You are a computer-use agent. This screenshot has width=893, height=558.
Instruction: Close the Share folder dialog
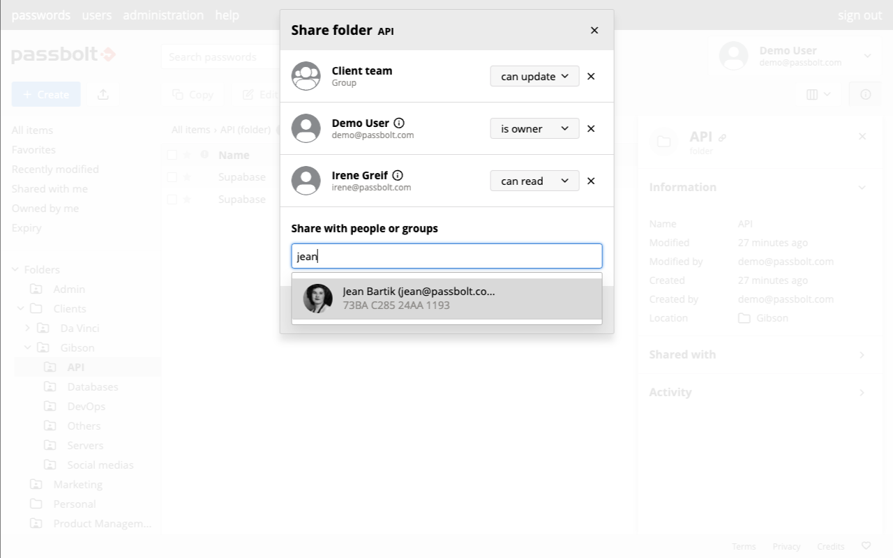coord(594,30)
